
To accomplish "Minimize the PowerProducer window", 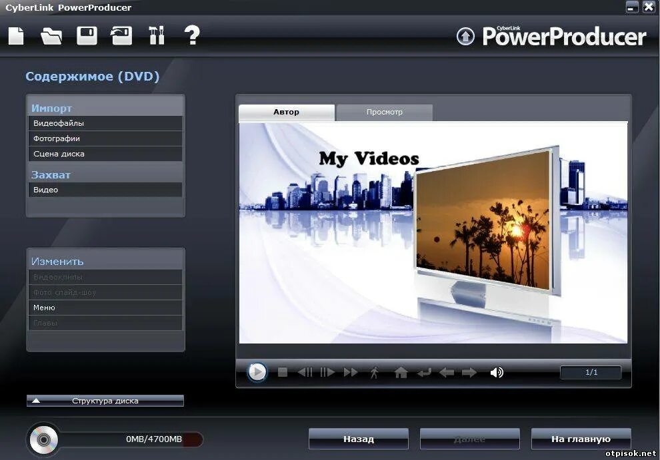I will pos(631,7).
